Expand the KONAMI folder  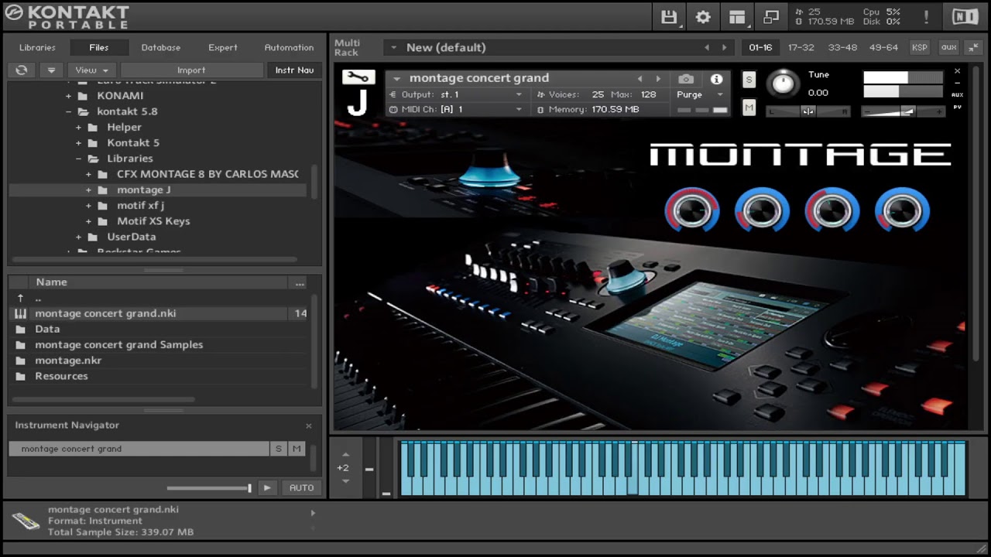pyautogui.click(x=68, y=96)
